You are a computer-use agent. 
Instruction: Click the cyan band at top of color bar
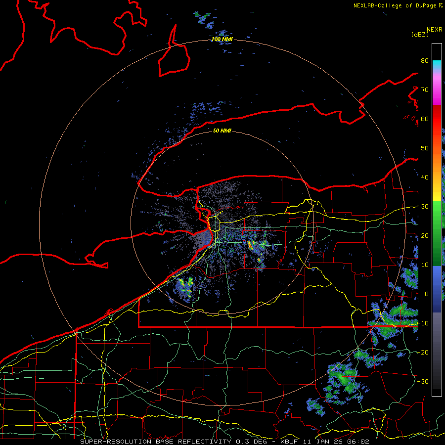(437, 65)
